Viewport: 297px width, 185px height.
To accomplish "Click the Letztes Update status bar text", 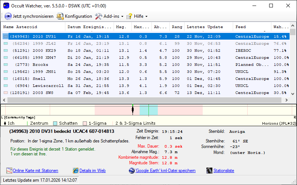I will coord(40,180).
